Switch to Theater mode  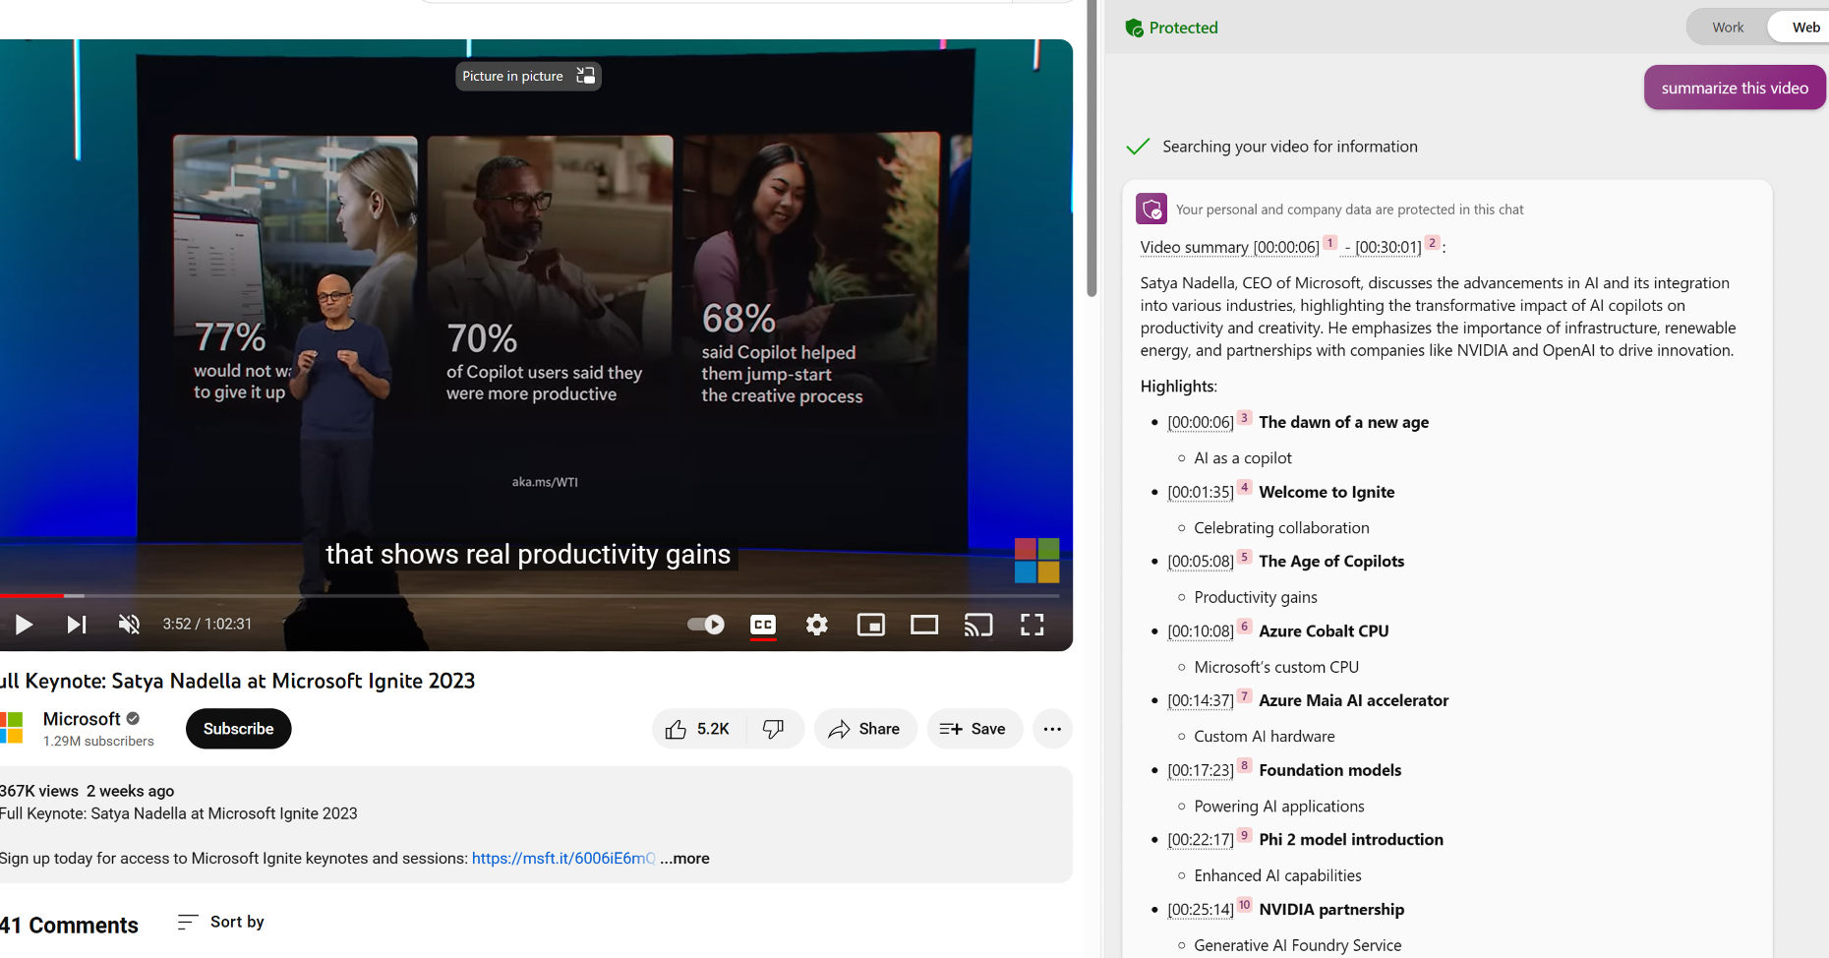[924, 624]
